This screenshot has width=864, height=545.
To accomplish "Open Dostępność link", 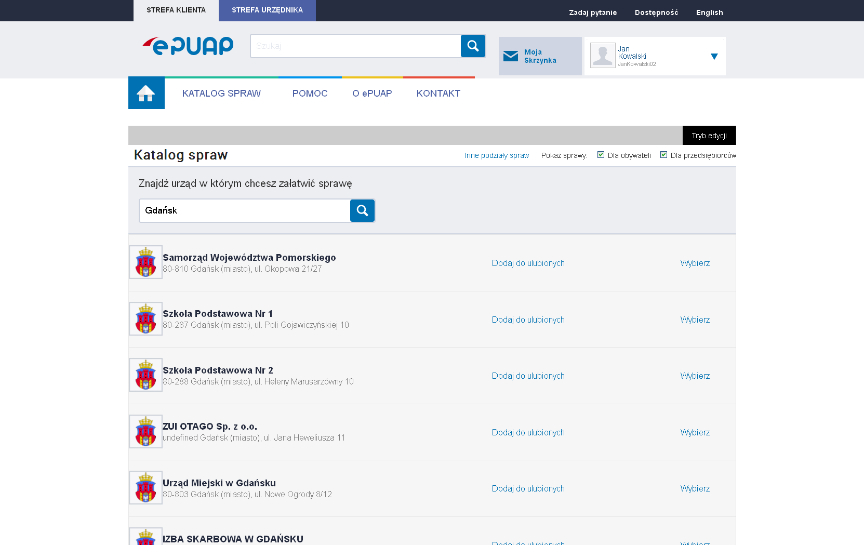I will [656, 12].
